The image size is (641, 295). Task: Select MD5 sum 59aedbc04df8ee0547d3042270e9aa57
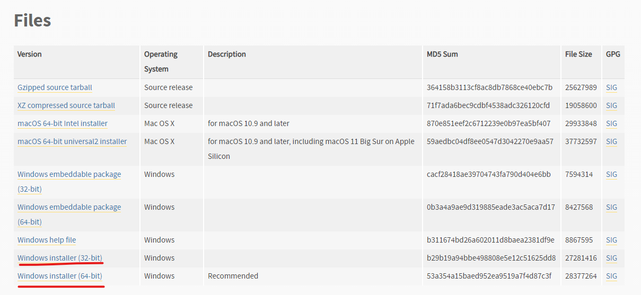[490, 141]
